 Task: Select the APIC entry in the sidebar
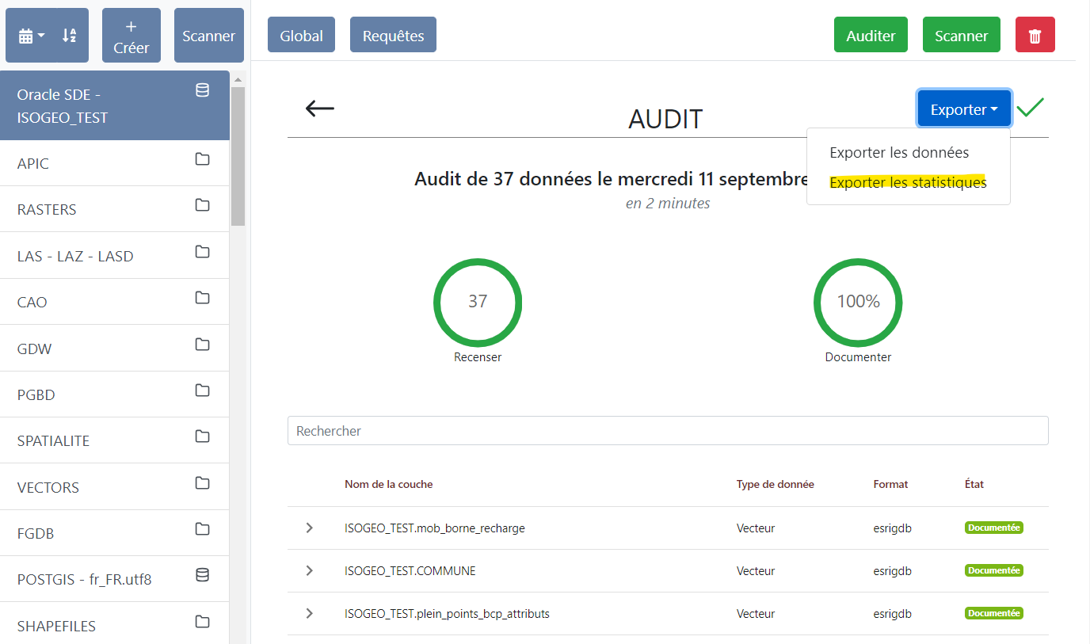coord(115,163)
